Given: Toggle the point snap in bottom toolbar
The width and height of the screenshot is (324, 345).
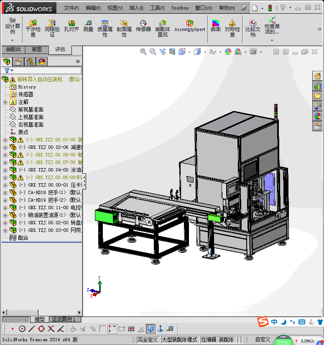Looking at the screenshot, I should [x=13, y=329].
